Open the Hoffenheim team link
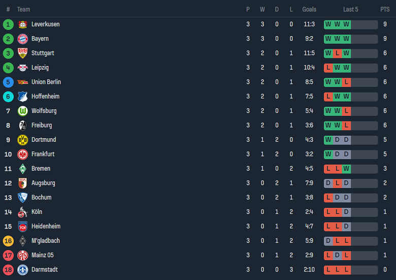 45,97
